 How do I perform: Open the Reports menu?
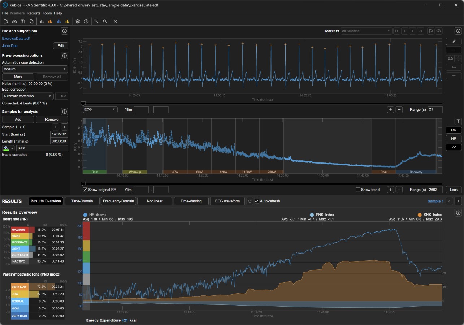click(x=34, y=13)
